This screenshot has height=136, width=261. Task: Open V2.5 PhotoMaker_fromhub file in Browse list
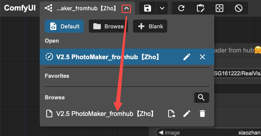[x=105, y=114]
